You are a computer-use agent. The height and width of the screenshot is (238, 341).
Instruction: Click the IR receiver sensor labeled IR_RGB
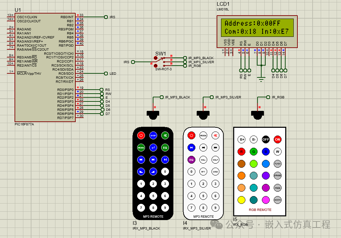258,115
